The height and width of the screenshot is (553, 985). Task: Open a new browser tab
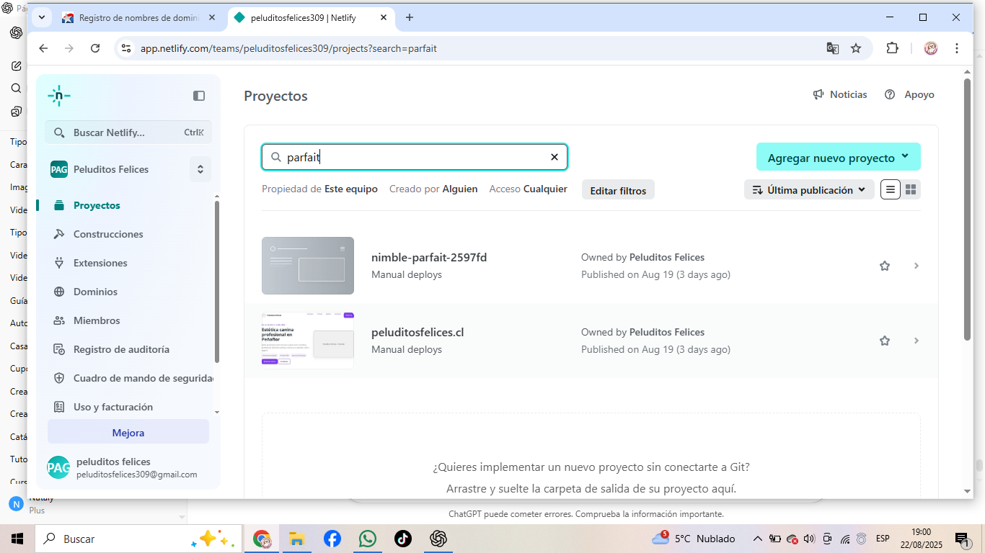pyautogui.click(x=410, y=17)
